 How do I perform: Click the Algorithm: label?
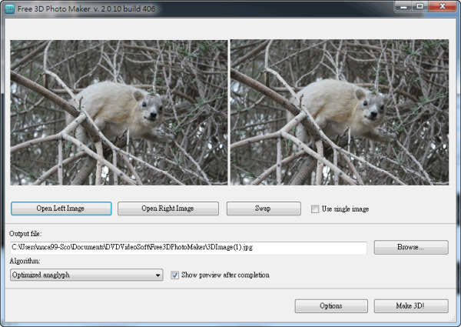coord(25,261)
